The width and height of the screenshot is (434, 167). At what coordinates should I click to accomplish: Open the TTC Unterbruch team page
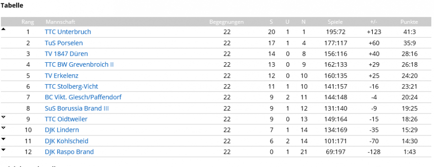click(68, 32)
